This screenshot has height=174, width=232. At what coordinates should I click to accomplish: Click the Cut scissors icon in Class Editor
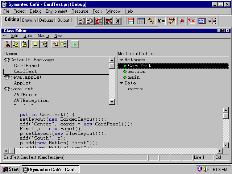[x=8, y=44]
